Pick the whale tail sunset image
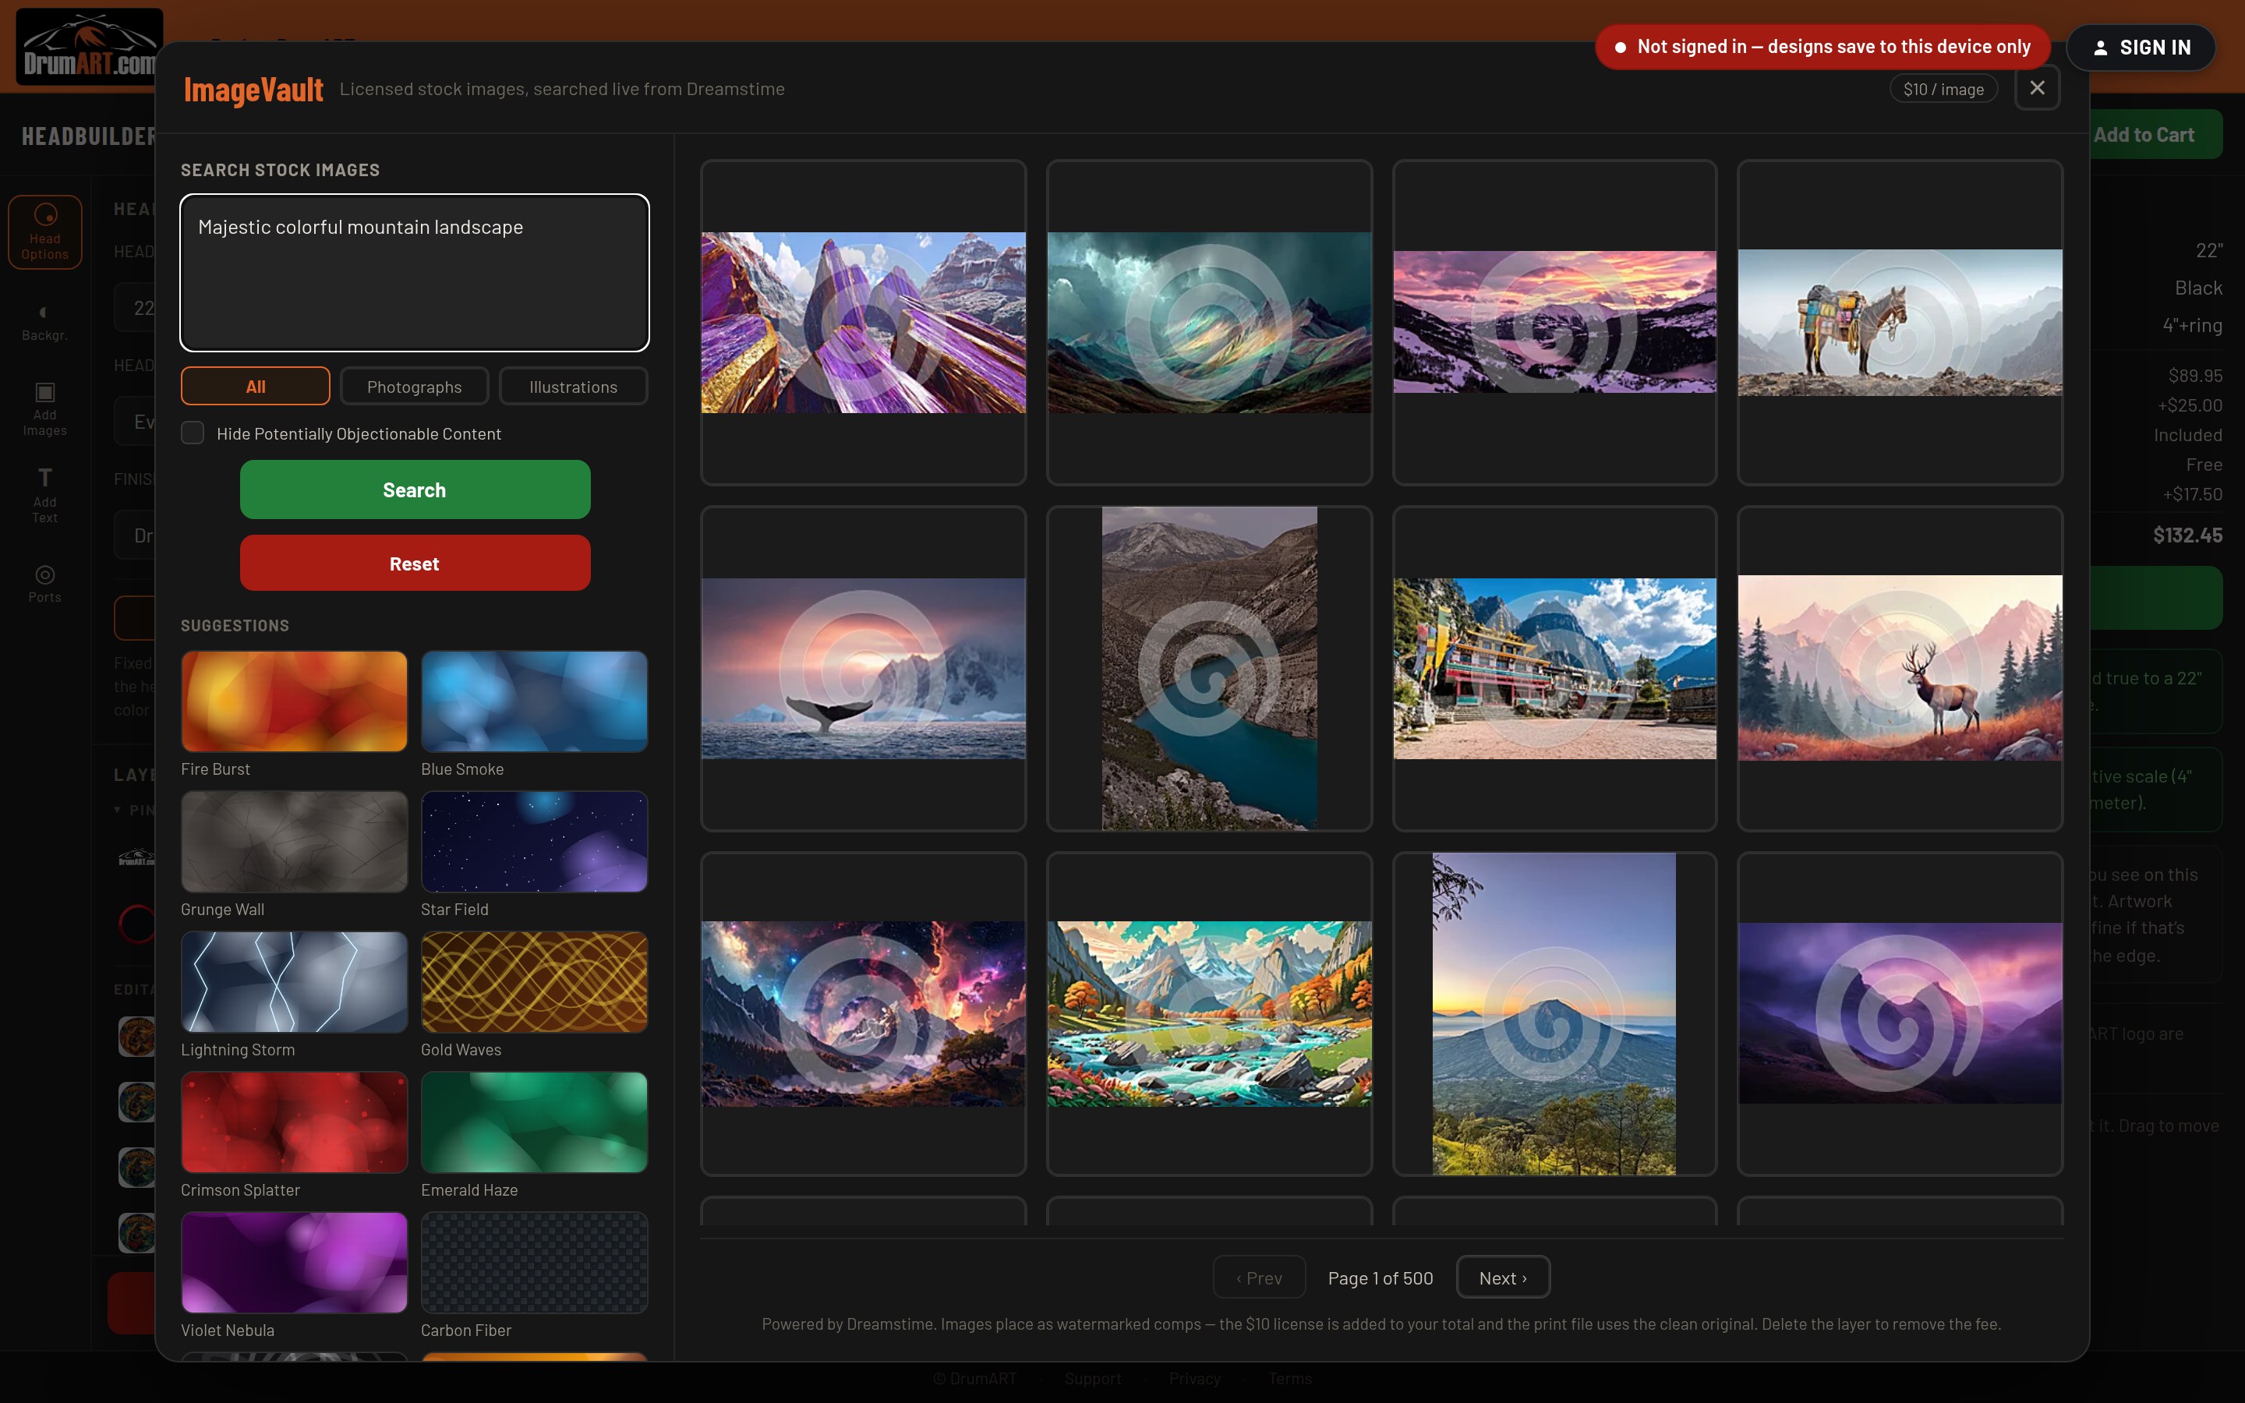The width and height of the screenshot is (2245, 1403). click(863, 668)
